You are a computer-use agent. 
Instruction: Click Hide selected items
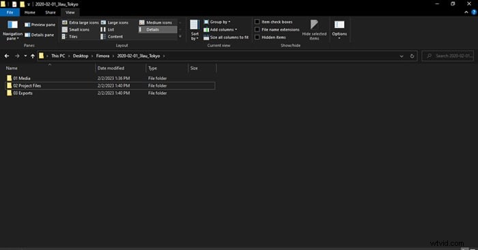(x=314, y=30)
